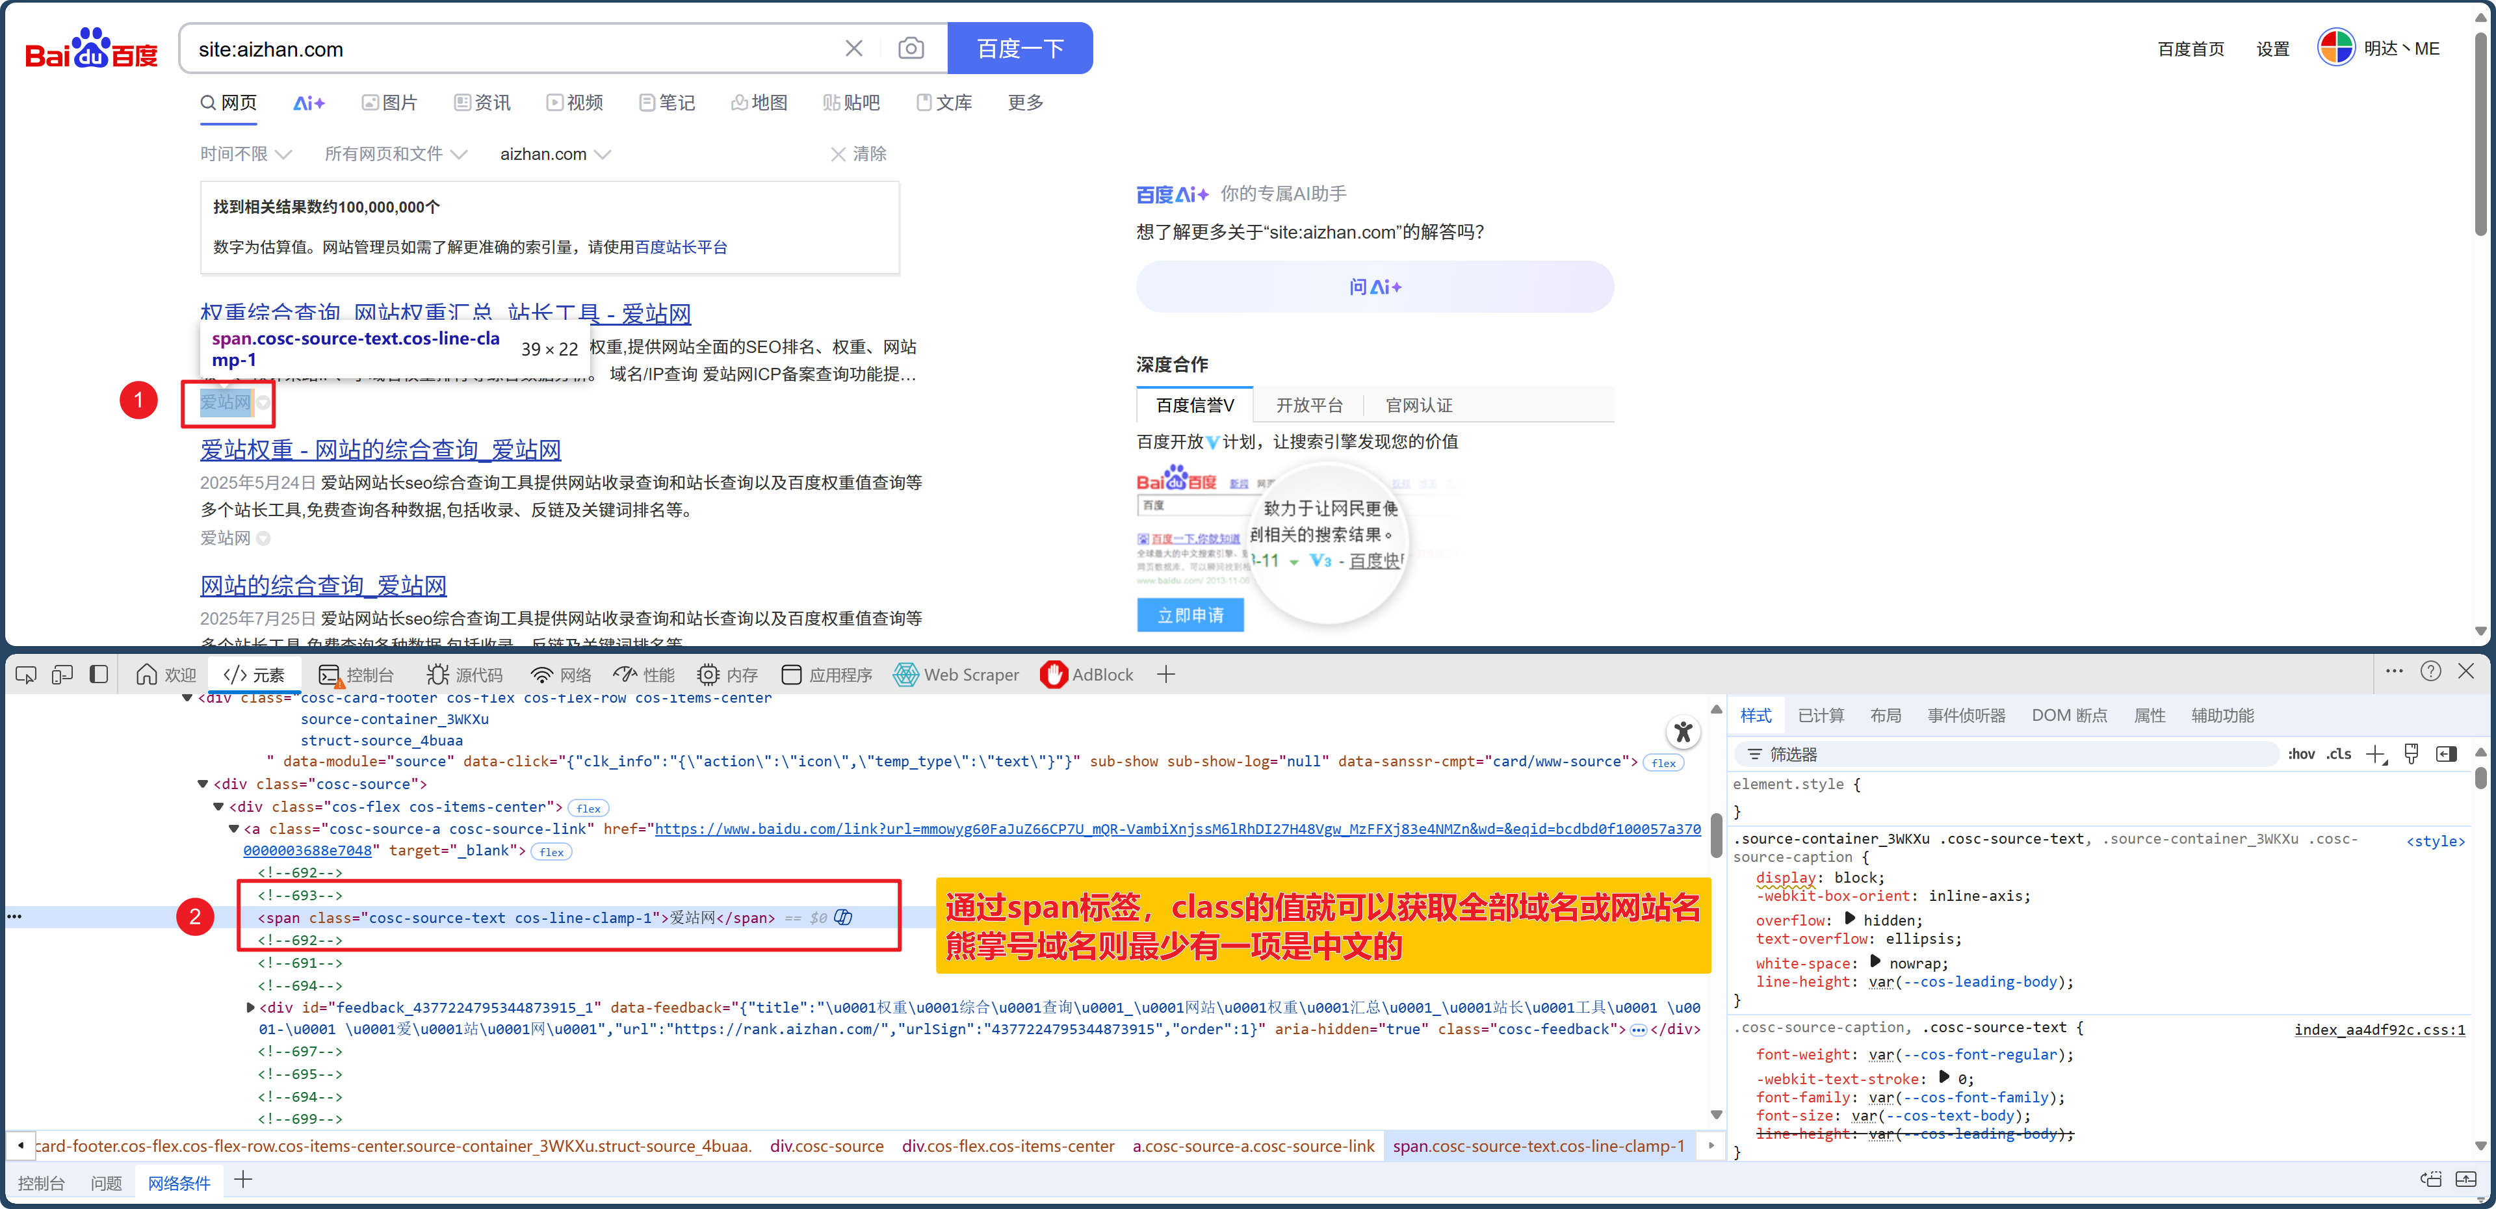Click the 筛选器 styles filter field

(x=2008, y=754)
